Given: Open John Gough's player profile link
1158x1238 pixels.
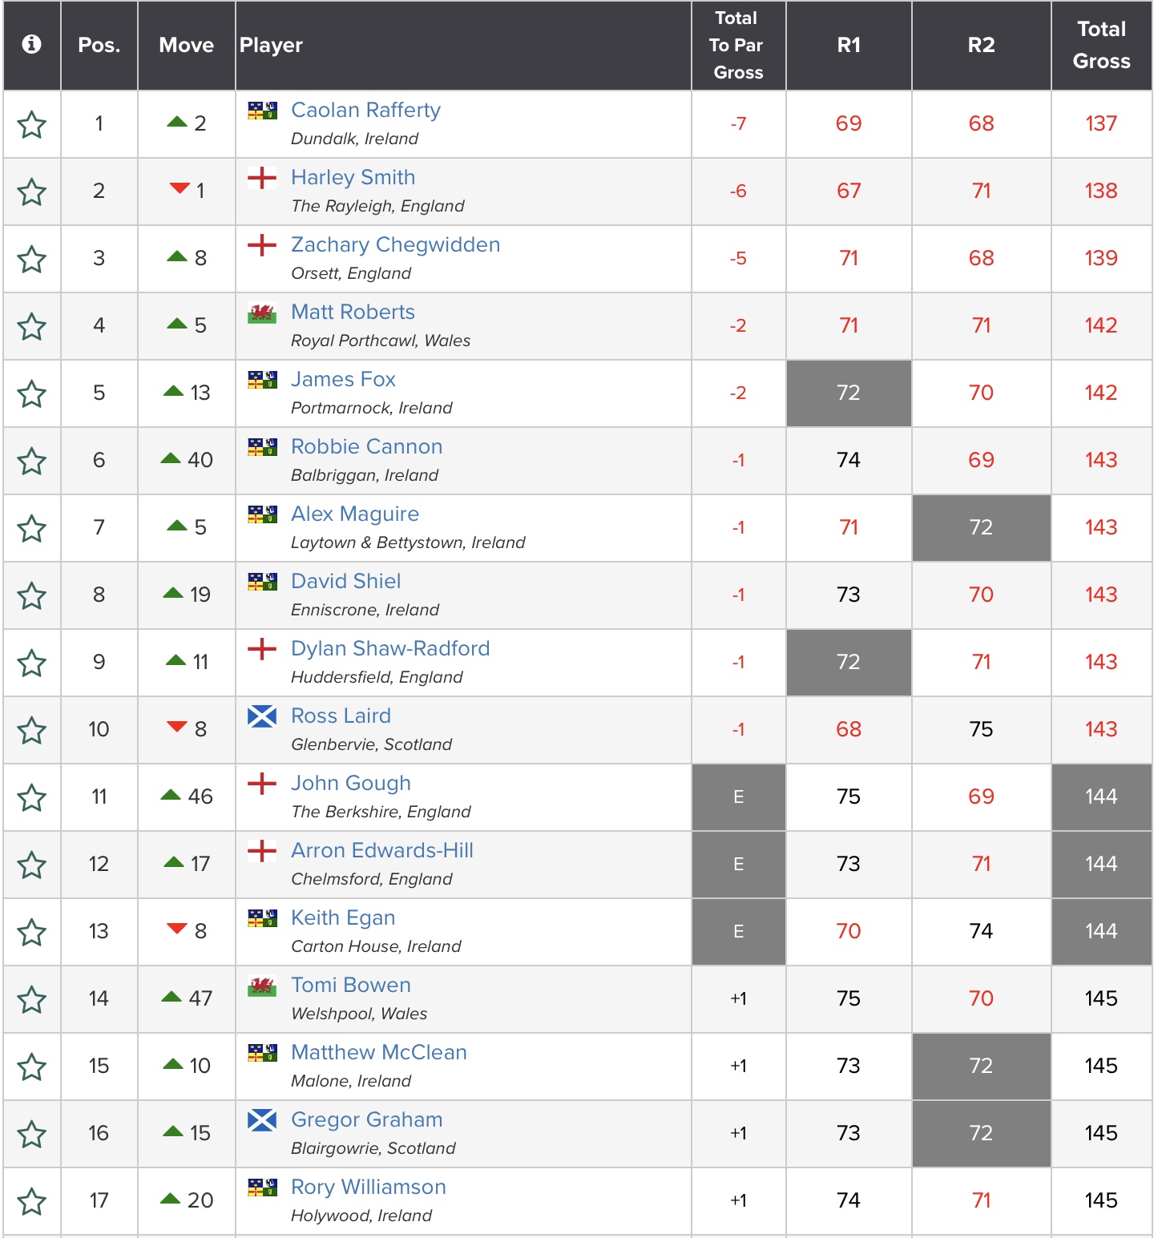Looking at the screenshot, I should (x=351, y=783).
